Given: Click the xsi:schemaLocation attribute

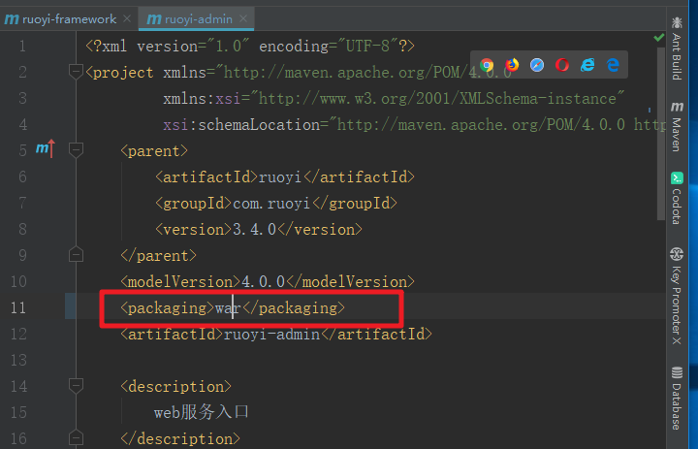Looking at the screenshot, I should tap(241, 125).
